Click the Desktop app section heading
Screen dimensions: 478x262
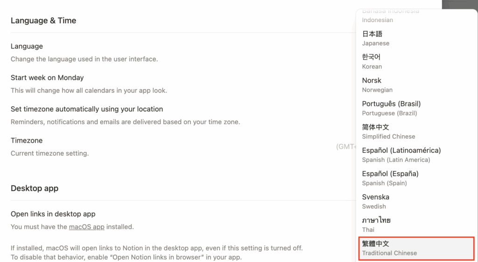click(x=35, y=188)
